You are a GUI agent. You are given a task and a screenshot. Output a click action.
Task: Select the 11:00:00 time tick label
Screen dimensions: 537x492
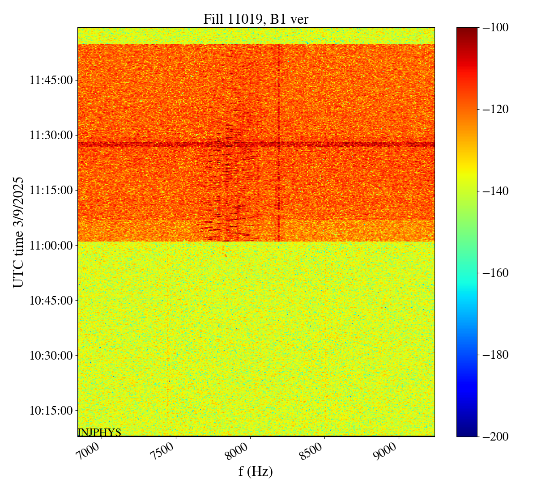[51, 245]
